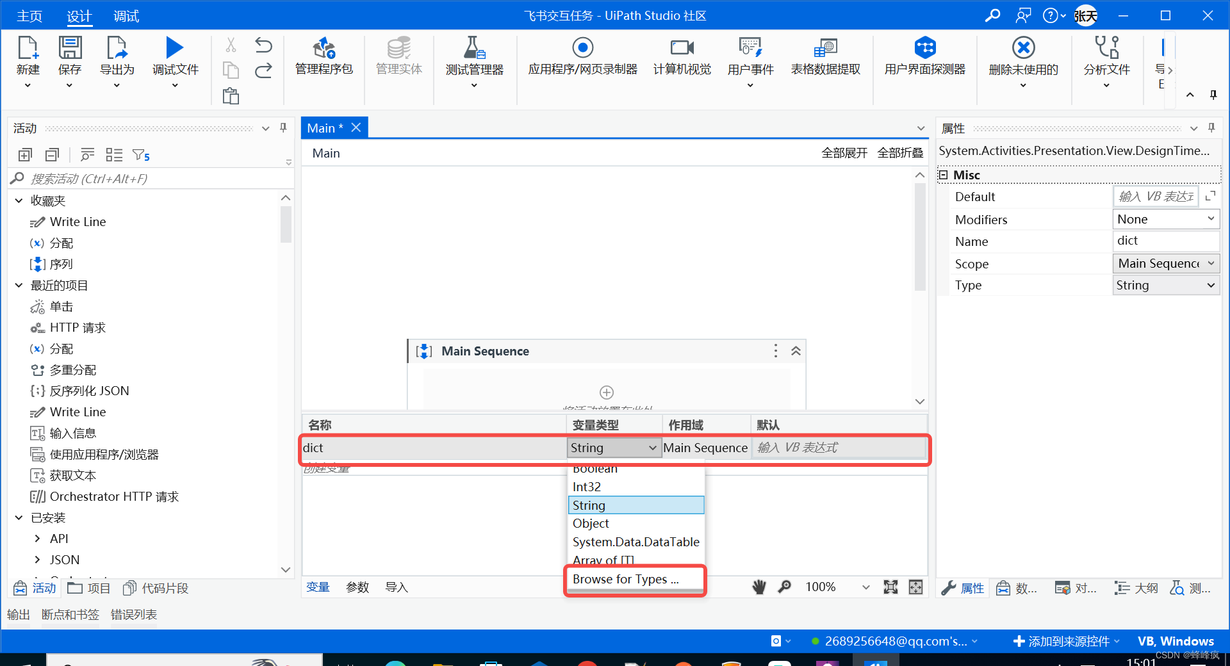Collapse the Favorites (收藏夹) tree group
This screenshot has width=1230, height=666.
coord(19,200)
